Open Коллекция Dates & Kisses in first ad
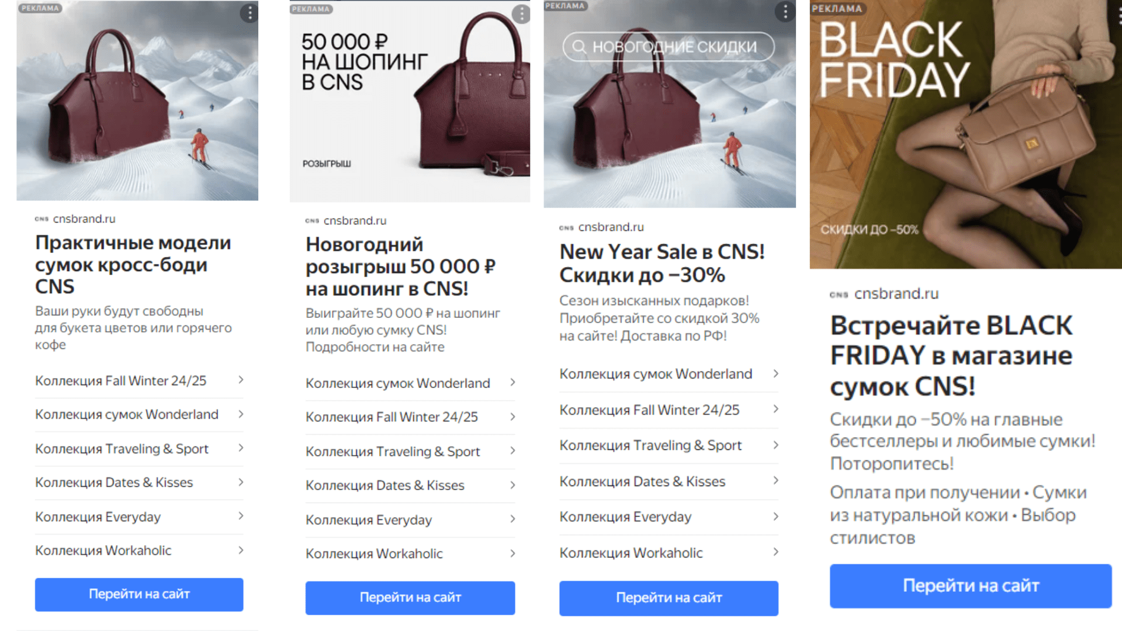The image size is (1122, 631). pos(114,483)
